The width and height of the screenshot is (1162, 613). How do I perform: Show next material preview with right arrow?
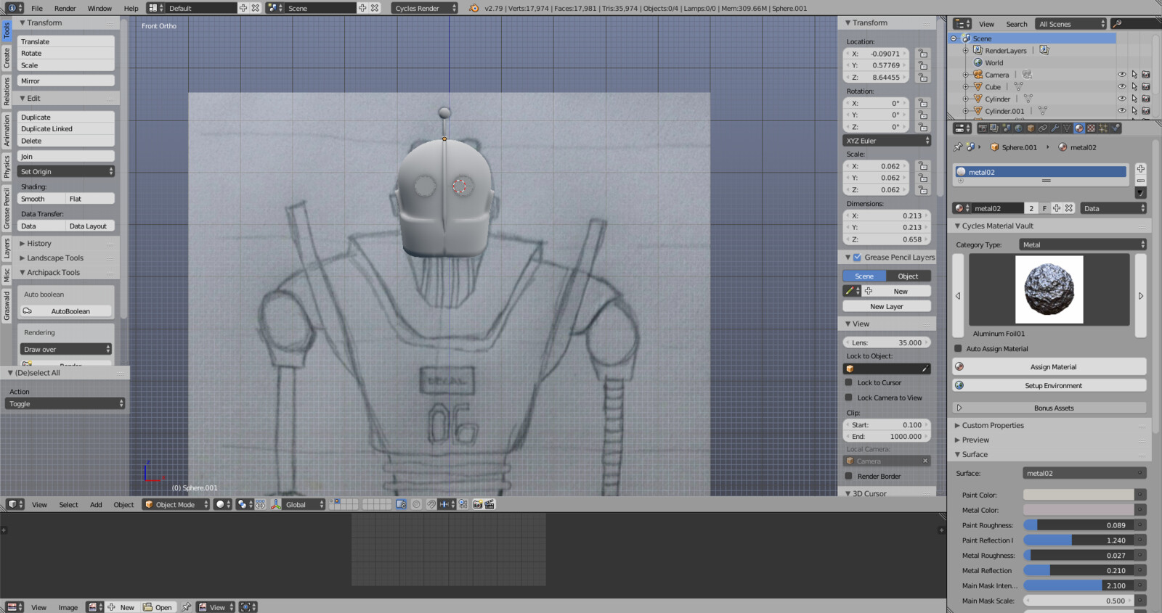(x=1140, y=296)
